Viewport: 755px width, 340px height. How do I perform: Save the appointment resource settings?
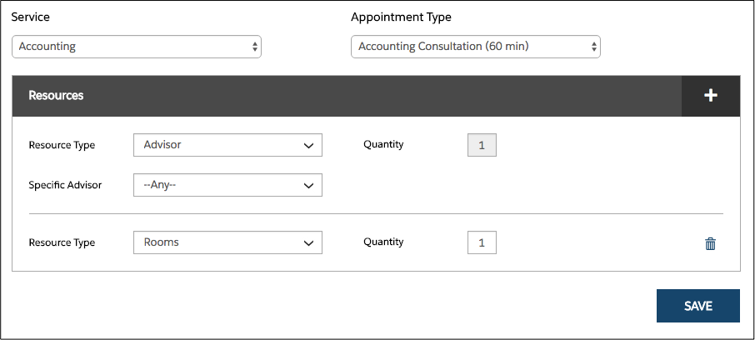pyautogui.click(x=698, y=306)
